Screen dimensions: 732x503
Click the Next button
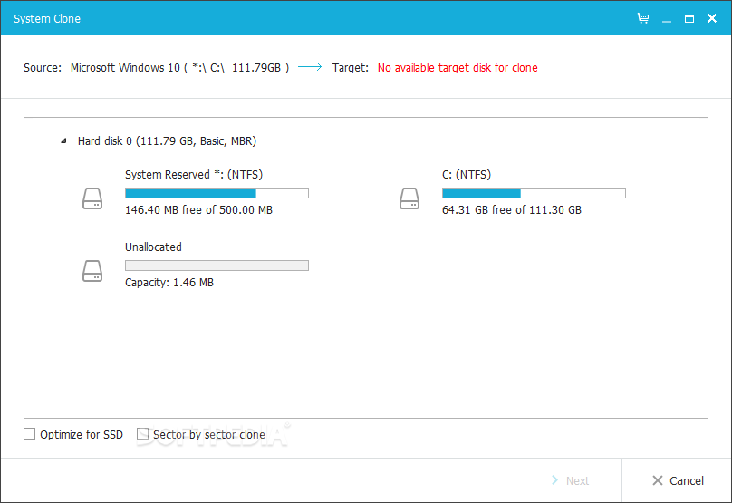coord(570,480)
